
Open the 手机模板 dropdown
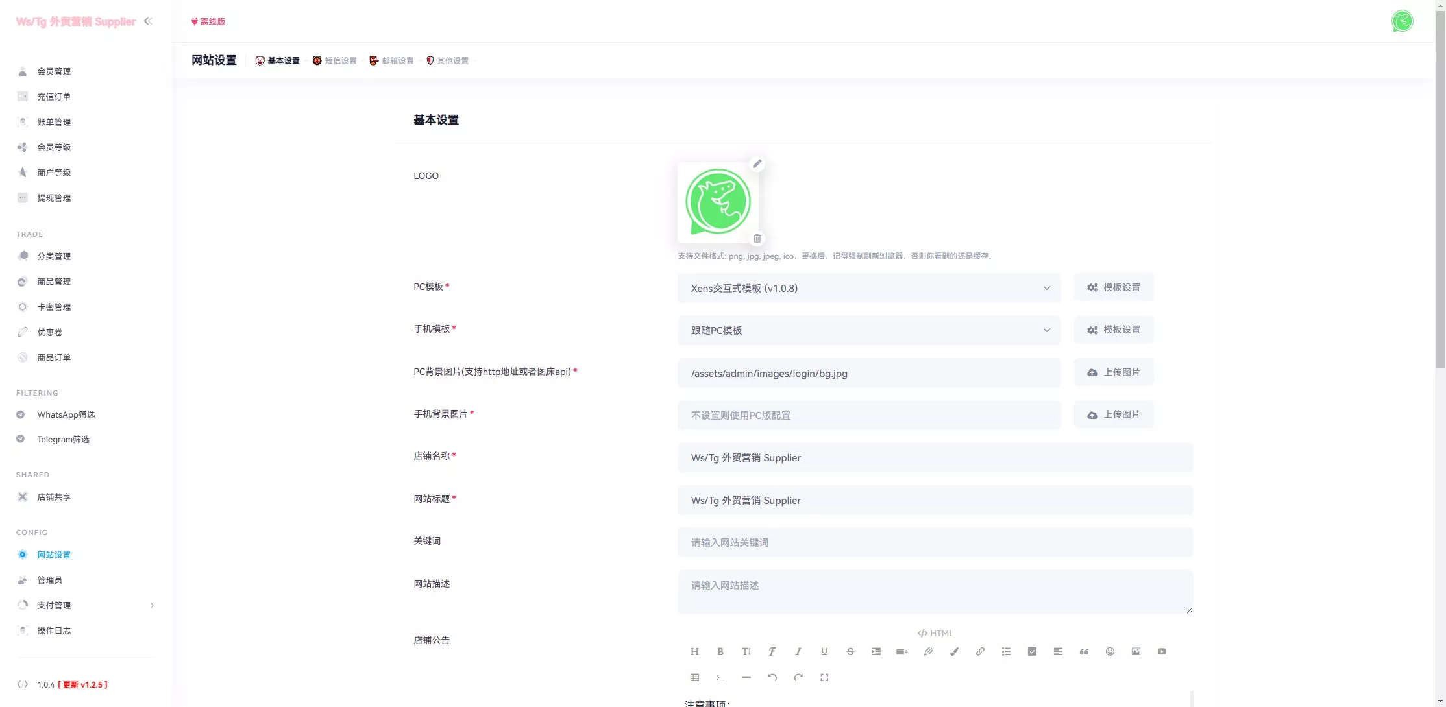pyautogui.click(x=868, y=330)
